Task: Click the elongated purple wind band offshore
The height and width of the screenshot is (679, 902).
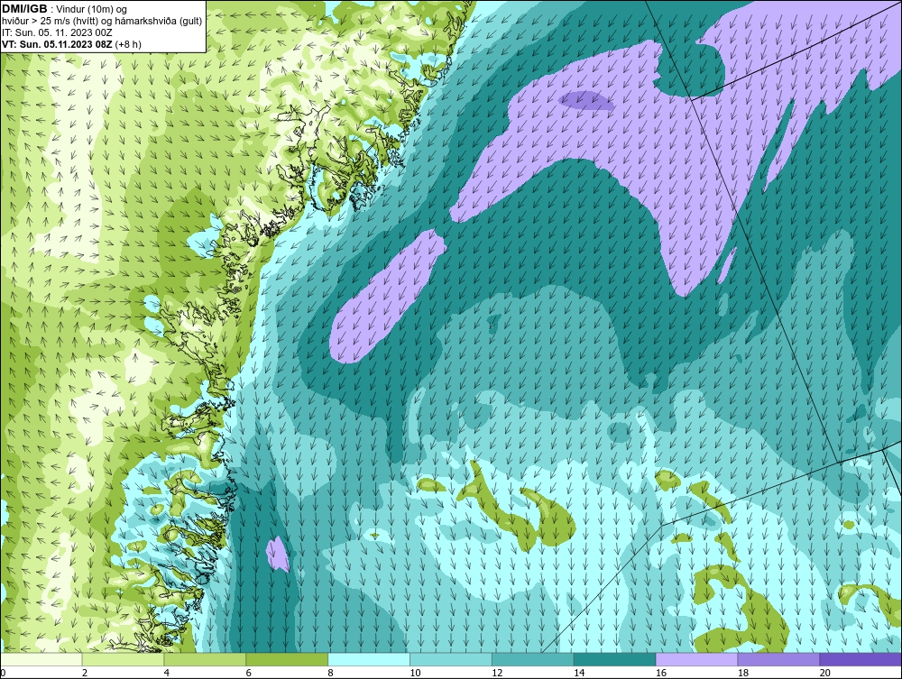Action: [x=387, y=297]
